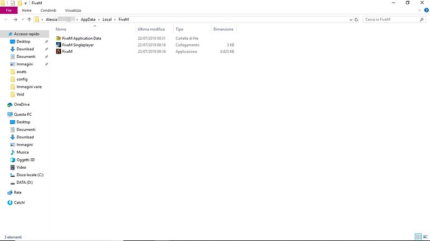Click the quick access properties checkmark icon
Image resolution: width=430 pixels, height=241 pixels.
click(12, 3)
